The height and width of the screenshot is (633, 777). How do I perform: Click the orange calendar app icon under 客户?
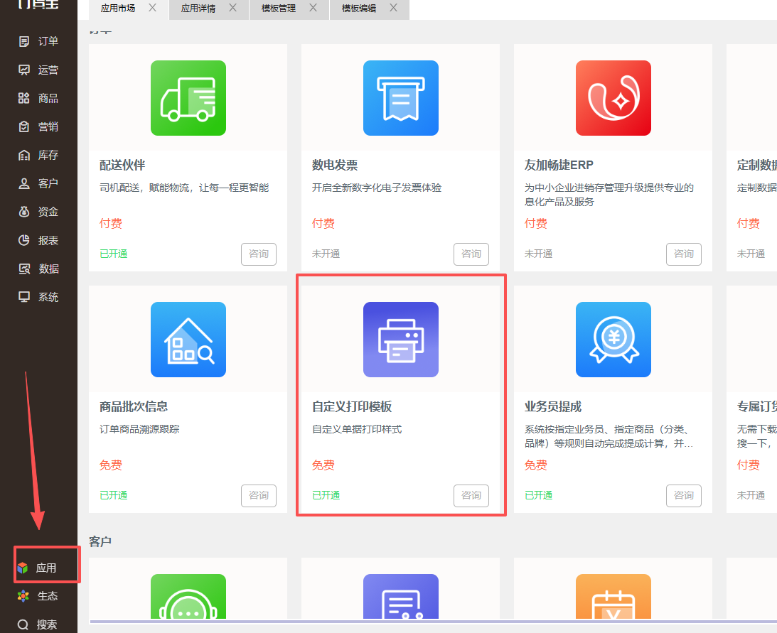click(613, 596)
